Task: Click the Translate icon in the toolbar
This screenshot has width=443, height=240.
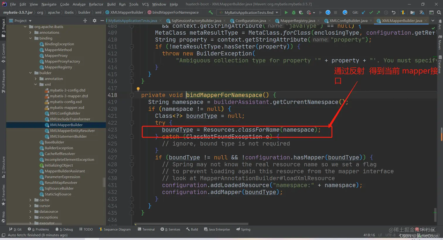Action: [x=422, y=12]
